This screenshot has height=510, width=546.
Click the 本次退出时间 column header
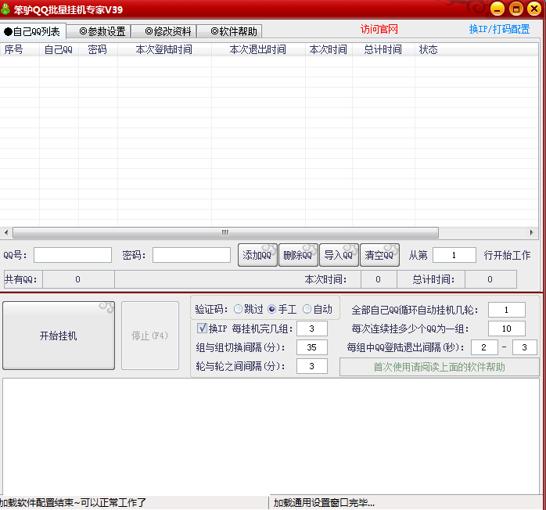click(258, 49)
